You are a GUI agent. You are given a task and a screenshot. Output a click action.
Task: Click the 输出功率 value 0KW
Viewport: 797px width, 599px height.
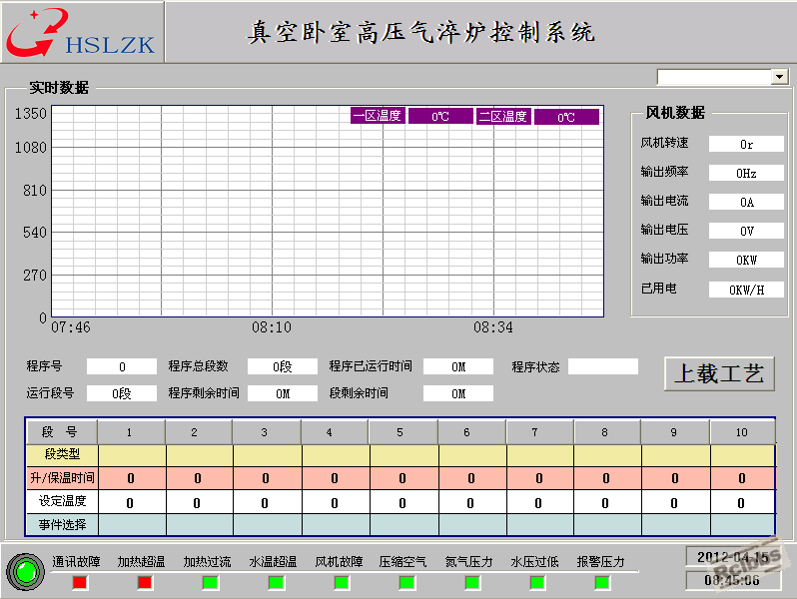pyautogui.click(x=746, y=261)
